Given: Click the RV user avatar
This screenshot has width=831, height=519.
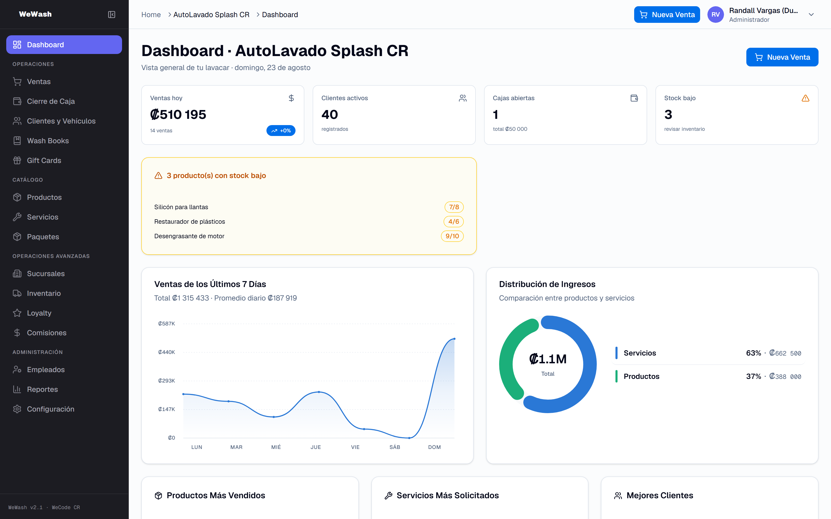Looking at the screenshot, I should tap(716, 15).
